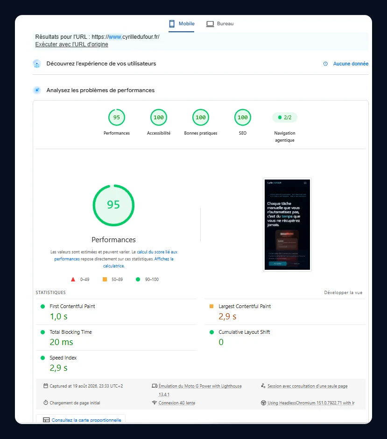Click the Mobile phone icon
This screenshot has height=439, width=387.
tap(172, 24)
